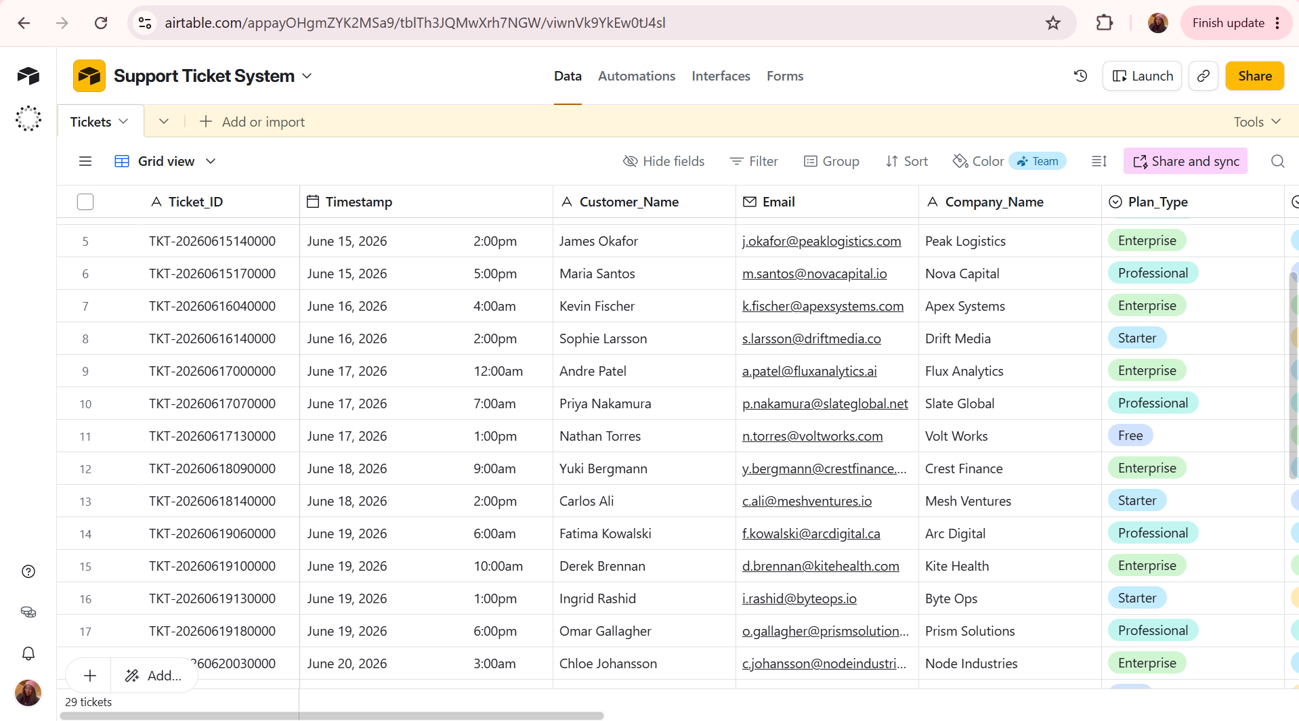Open the marketplace icon above notifications

pyautogui.click(x=28, y=612)
